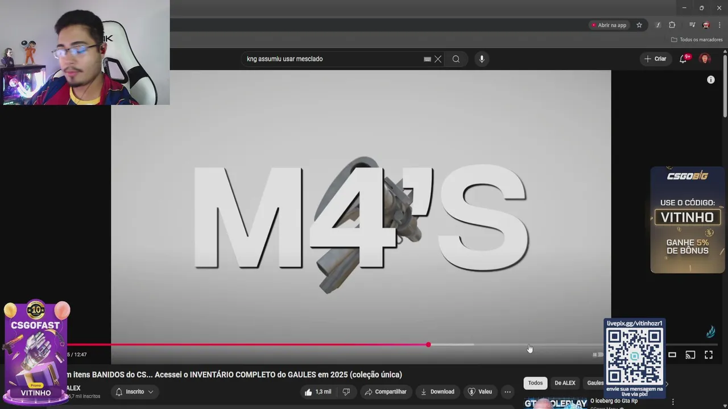This screenshot has height=409, width=728.
Task: Start voice search with the microphone icon
Action: 482,59
